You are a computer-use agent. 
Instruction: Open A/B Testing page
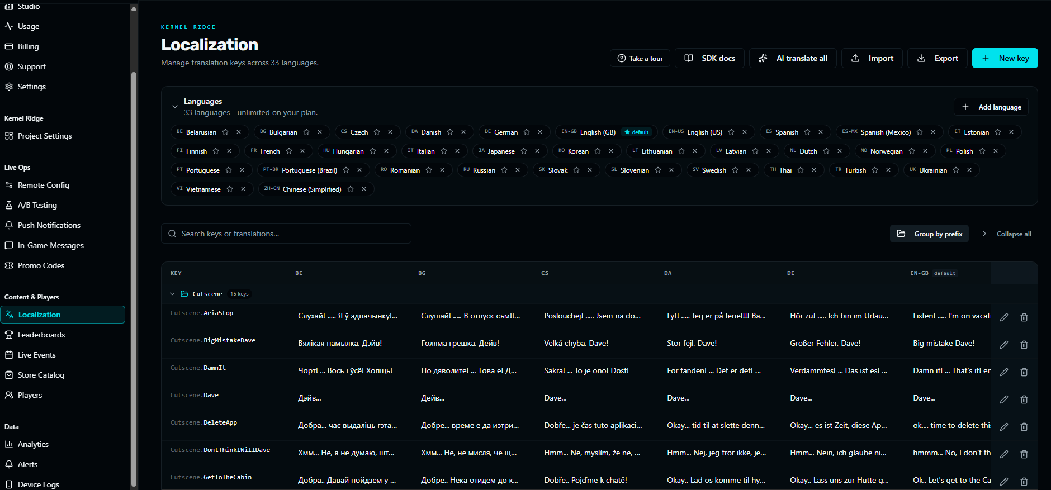click(63, 205)
